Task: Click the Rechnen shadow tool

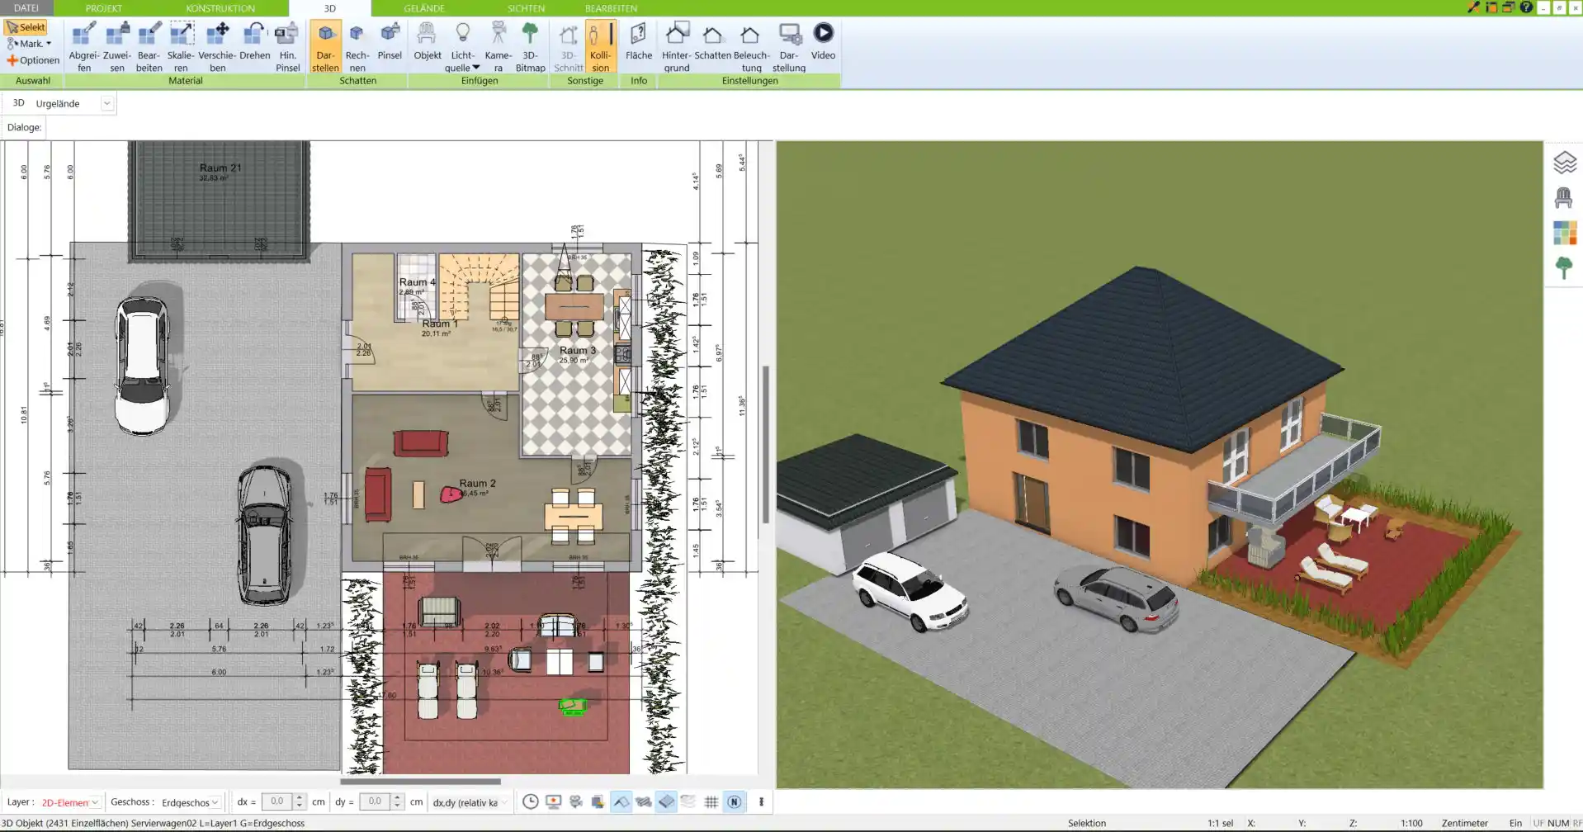Action: pos(357,47)
